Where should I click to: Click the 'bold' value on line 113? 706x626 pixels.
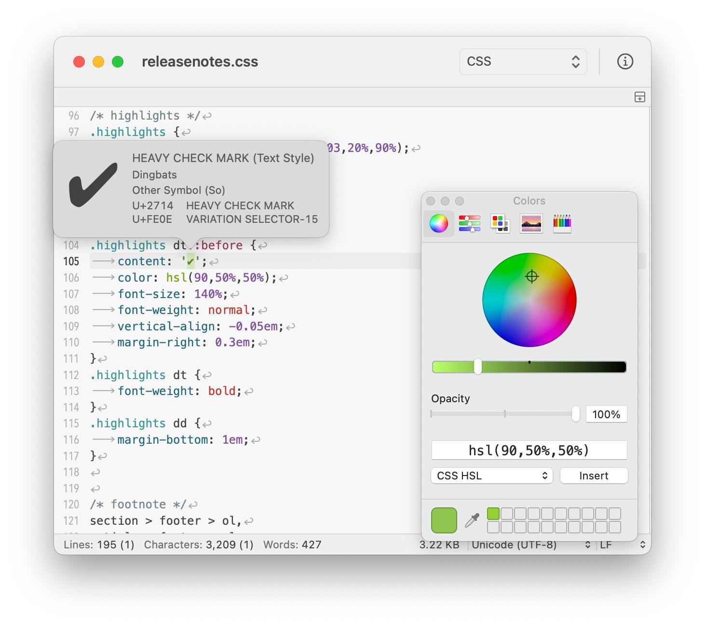tap(222, 391)
